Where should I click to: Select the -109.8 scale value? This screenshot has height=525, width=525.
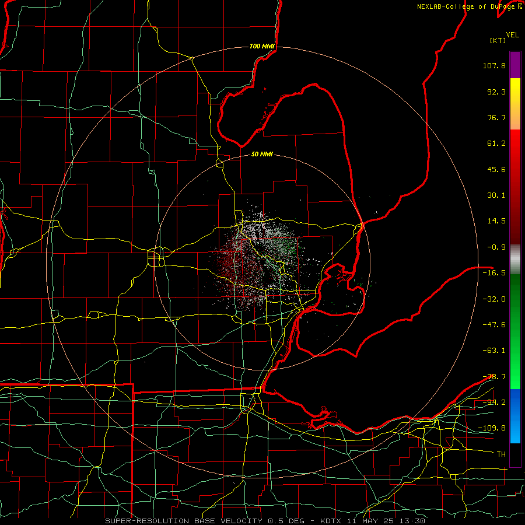492,428
